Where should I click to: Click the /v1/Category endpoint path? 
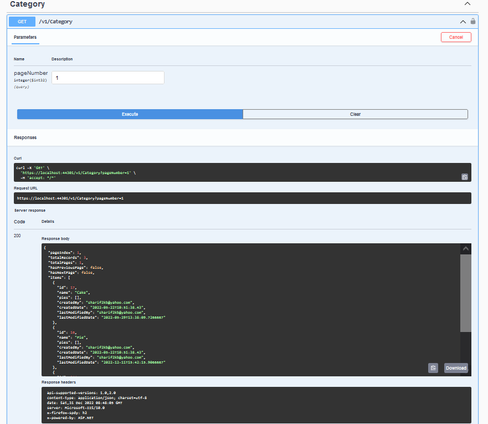[x=55, y=22]
